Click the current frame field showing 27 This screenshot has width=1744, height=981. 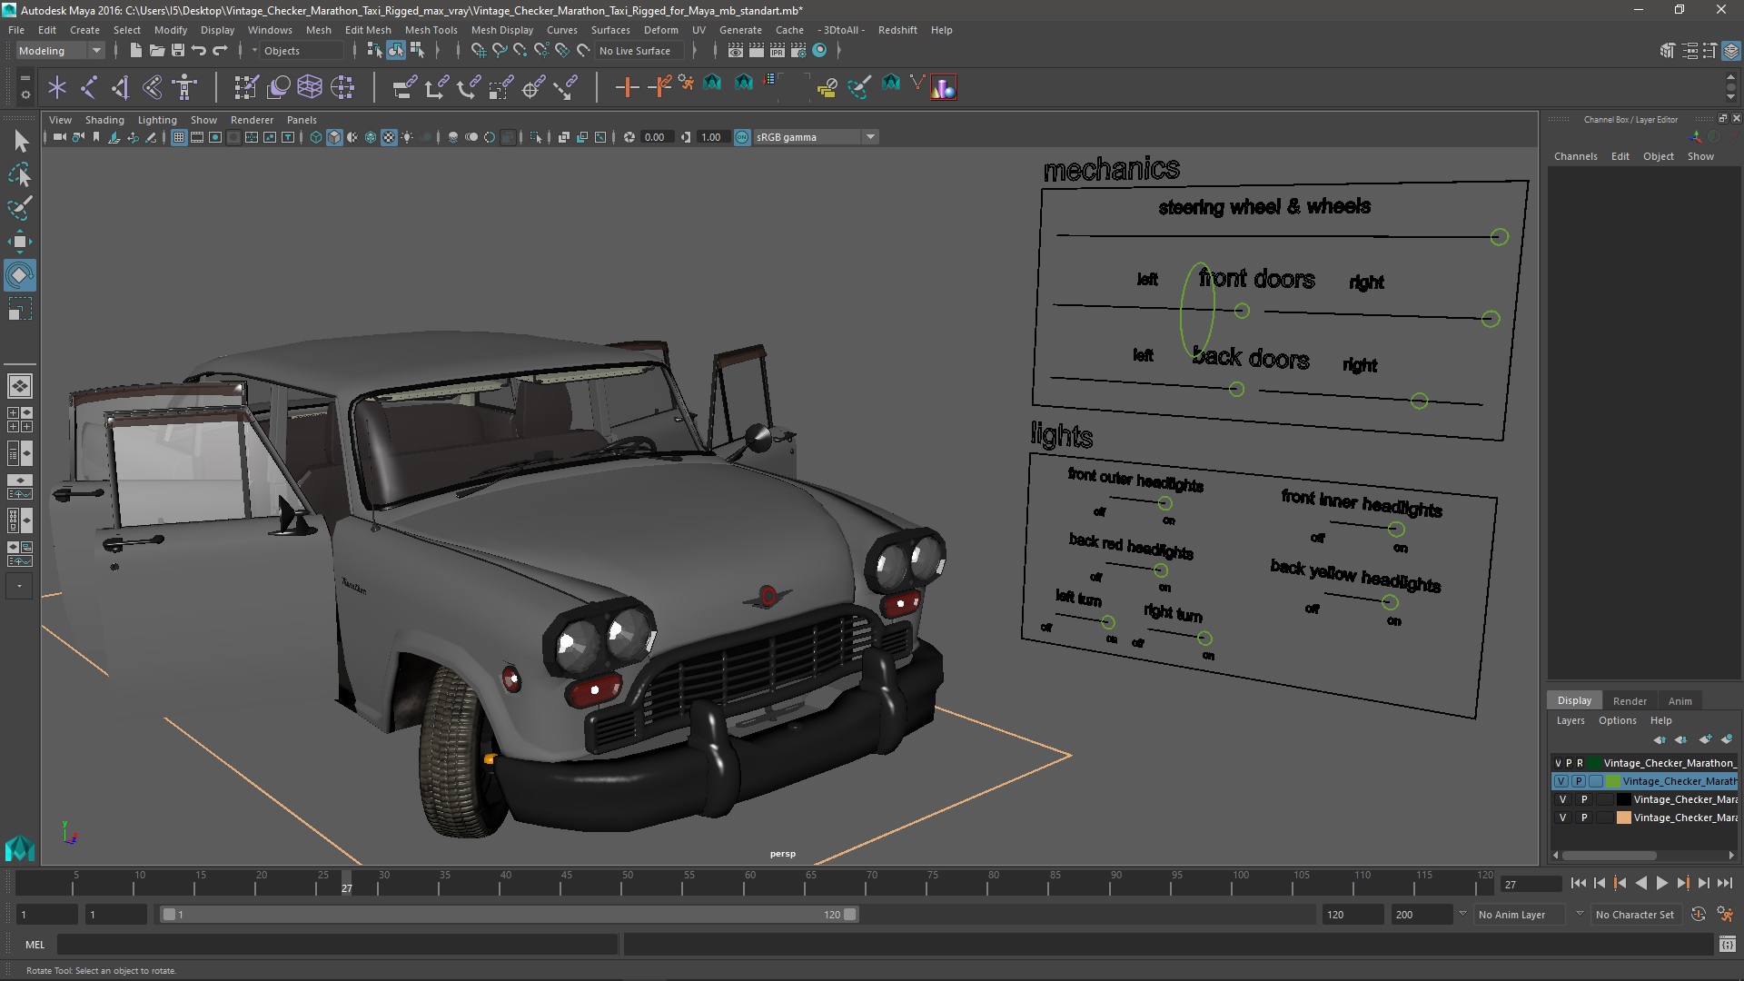pyautogui.click(x=1530, y=884)
